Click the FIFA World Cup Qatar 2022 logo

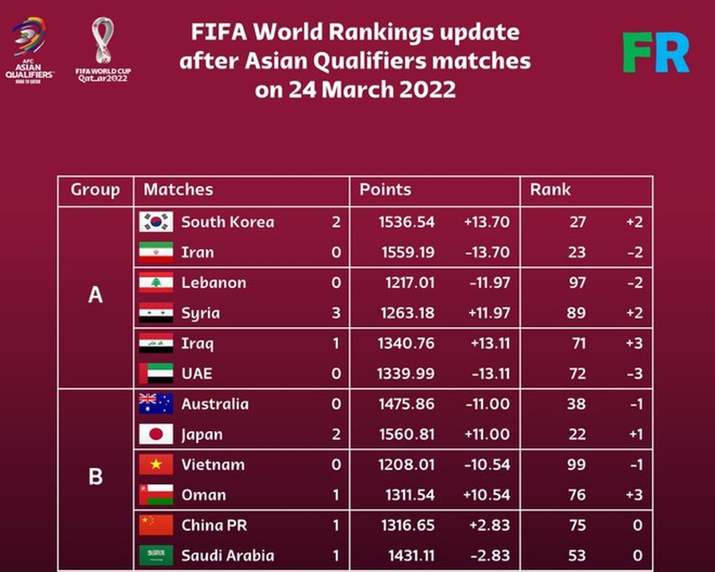(x=103, y=50)
